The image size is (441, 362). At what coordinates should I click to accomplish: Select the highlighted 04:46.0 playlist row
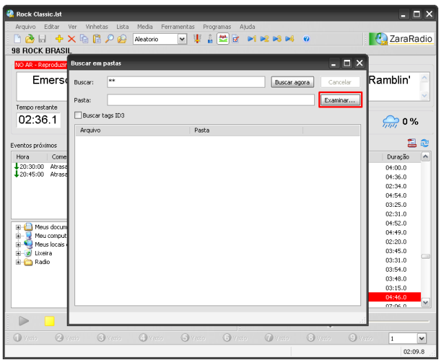(x=395, y=297)
